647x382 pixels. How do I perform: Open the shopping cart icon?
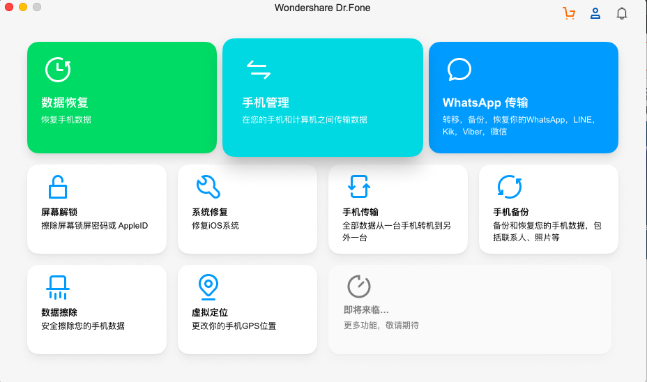pos(569,13)
